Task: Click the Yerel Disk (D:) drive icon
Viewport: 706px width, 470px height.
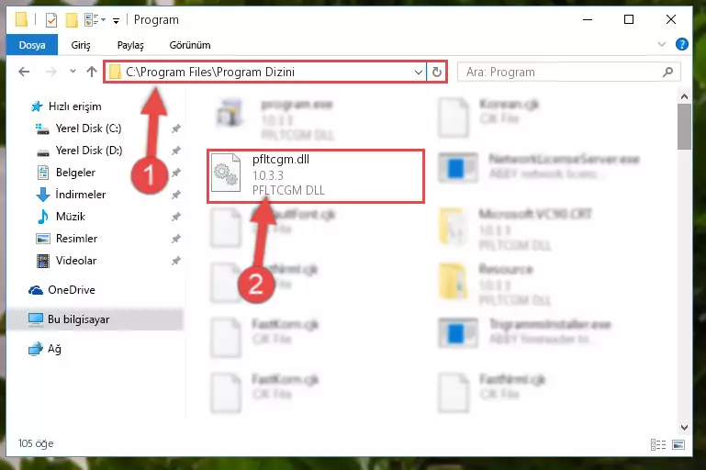Action: coord(43,151)
